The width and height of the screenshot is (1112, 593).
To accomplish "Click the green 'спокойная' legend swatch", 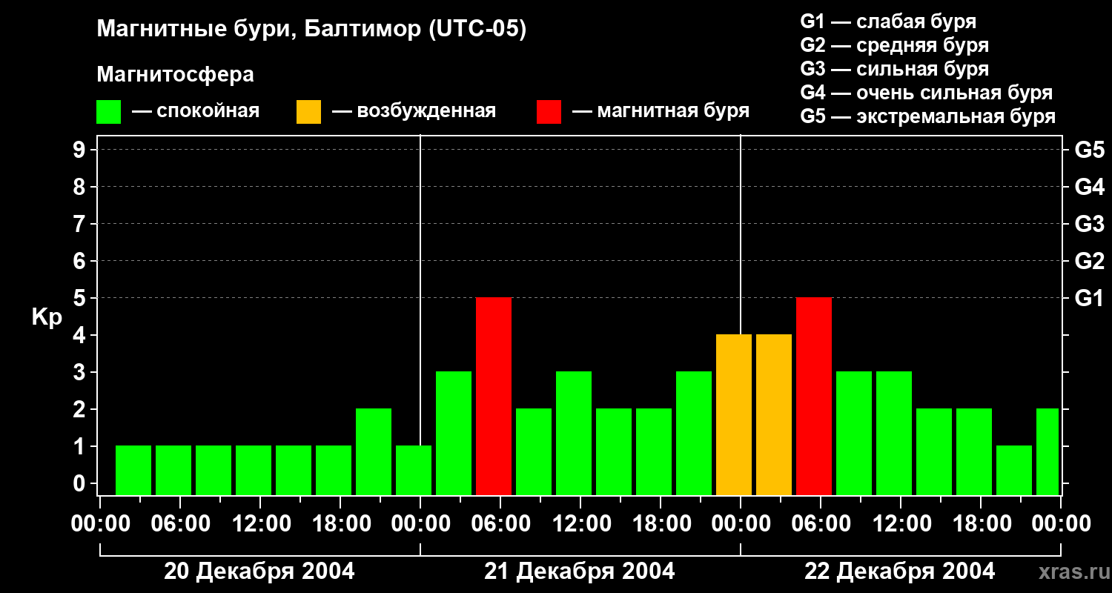I will pyautogui.click(x=108, y=112).
